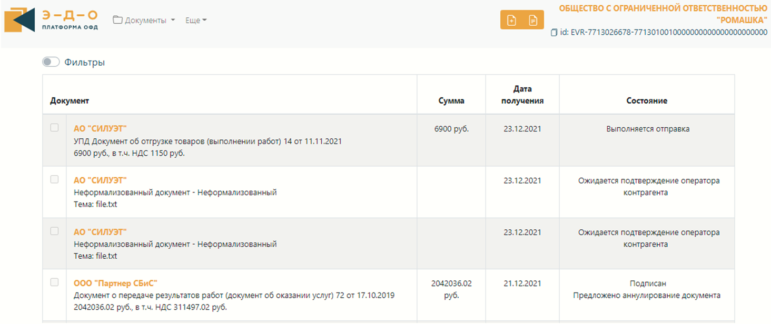Click the Э-Д-О Платформа ОФД logo

51,19
